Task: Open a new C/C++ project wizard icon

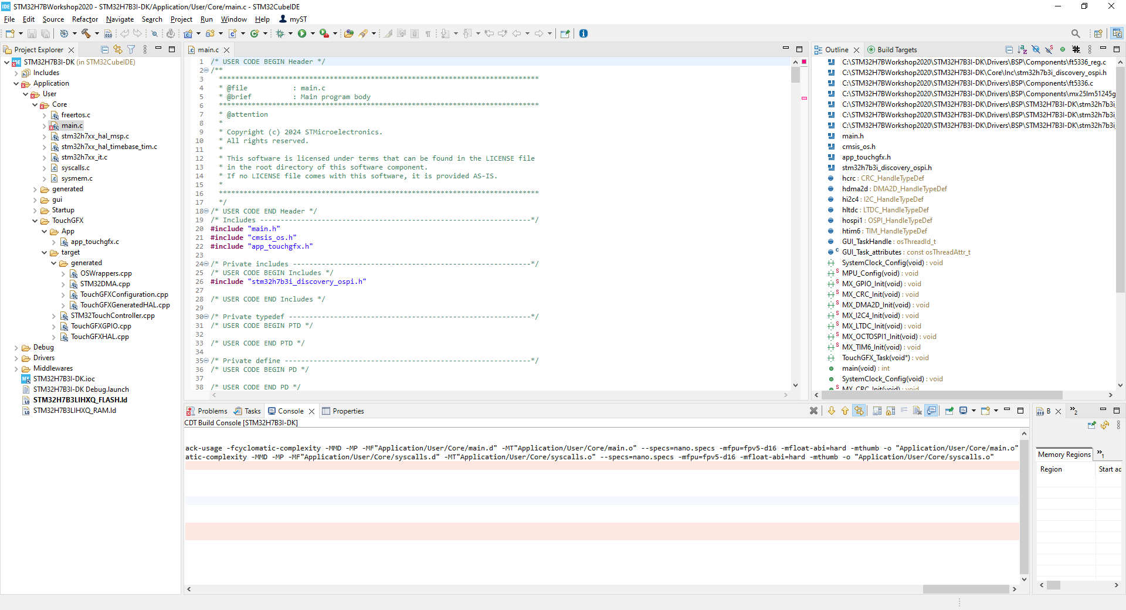Action: point(189,33)
